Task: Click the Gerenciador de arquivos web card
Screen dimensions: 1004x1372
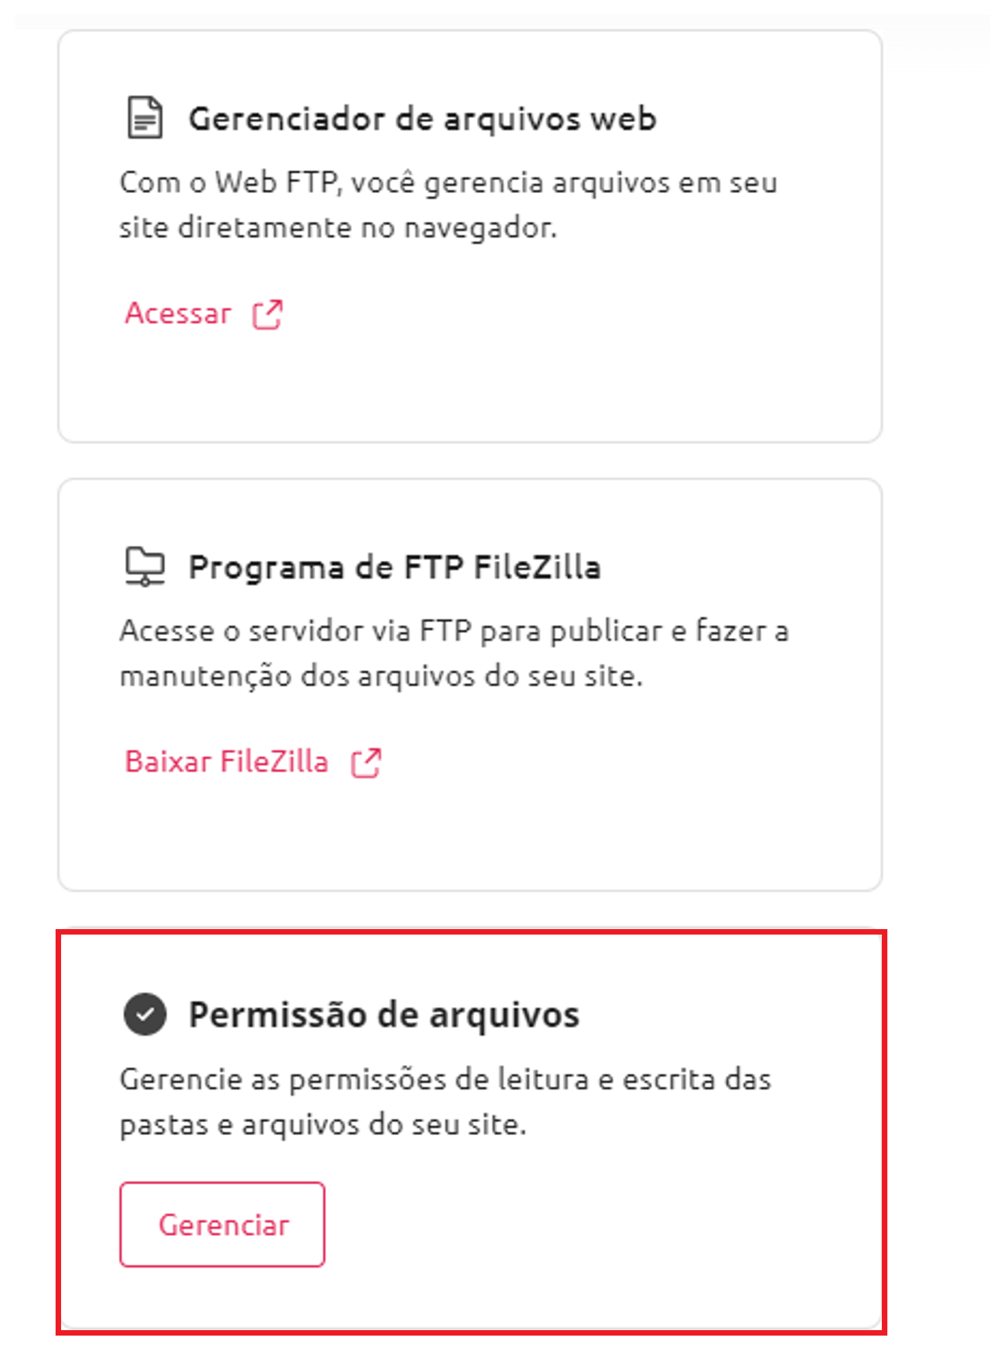Action: pyautogui.click(x=470, y=236)
